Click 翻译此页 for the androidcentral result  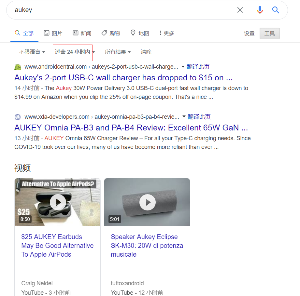click(x=198, y=66)
